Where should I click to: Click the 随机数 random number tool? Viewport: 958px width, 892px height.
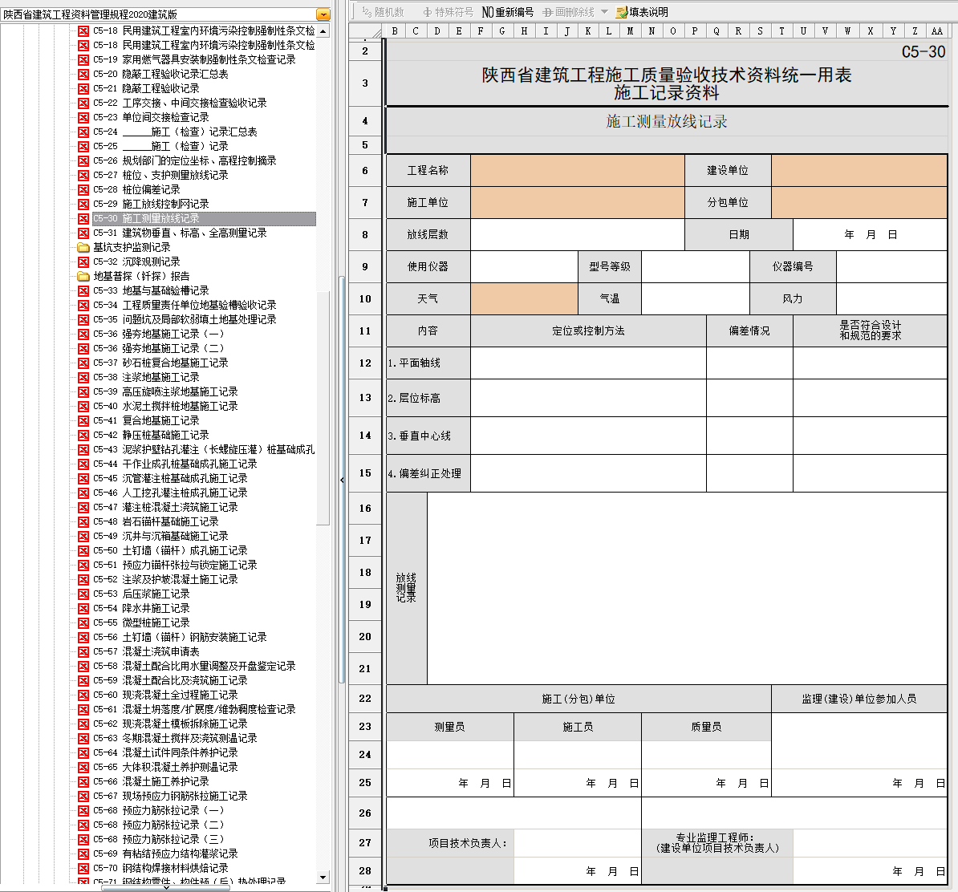click(x=383, y=12)
